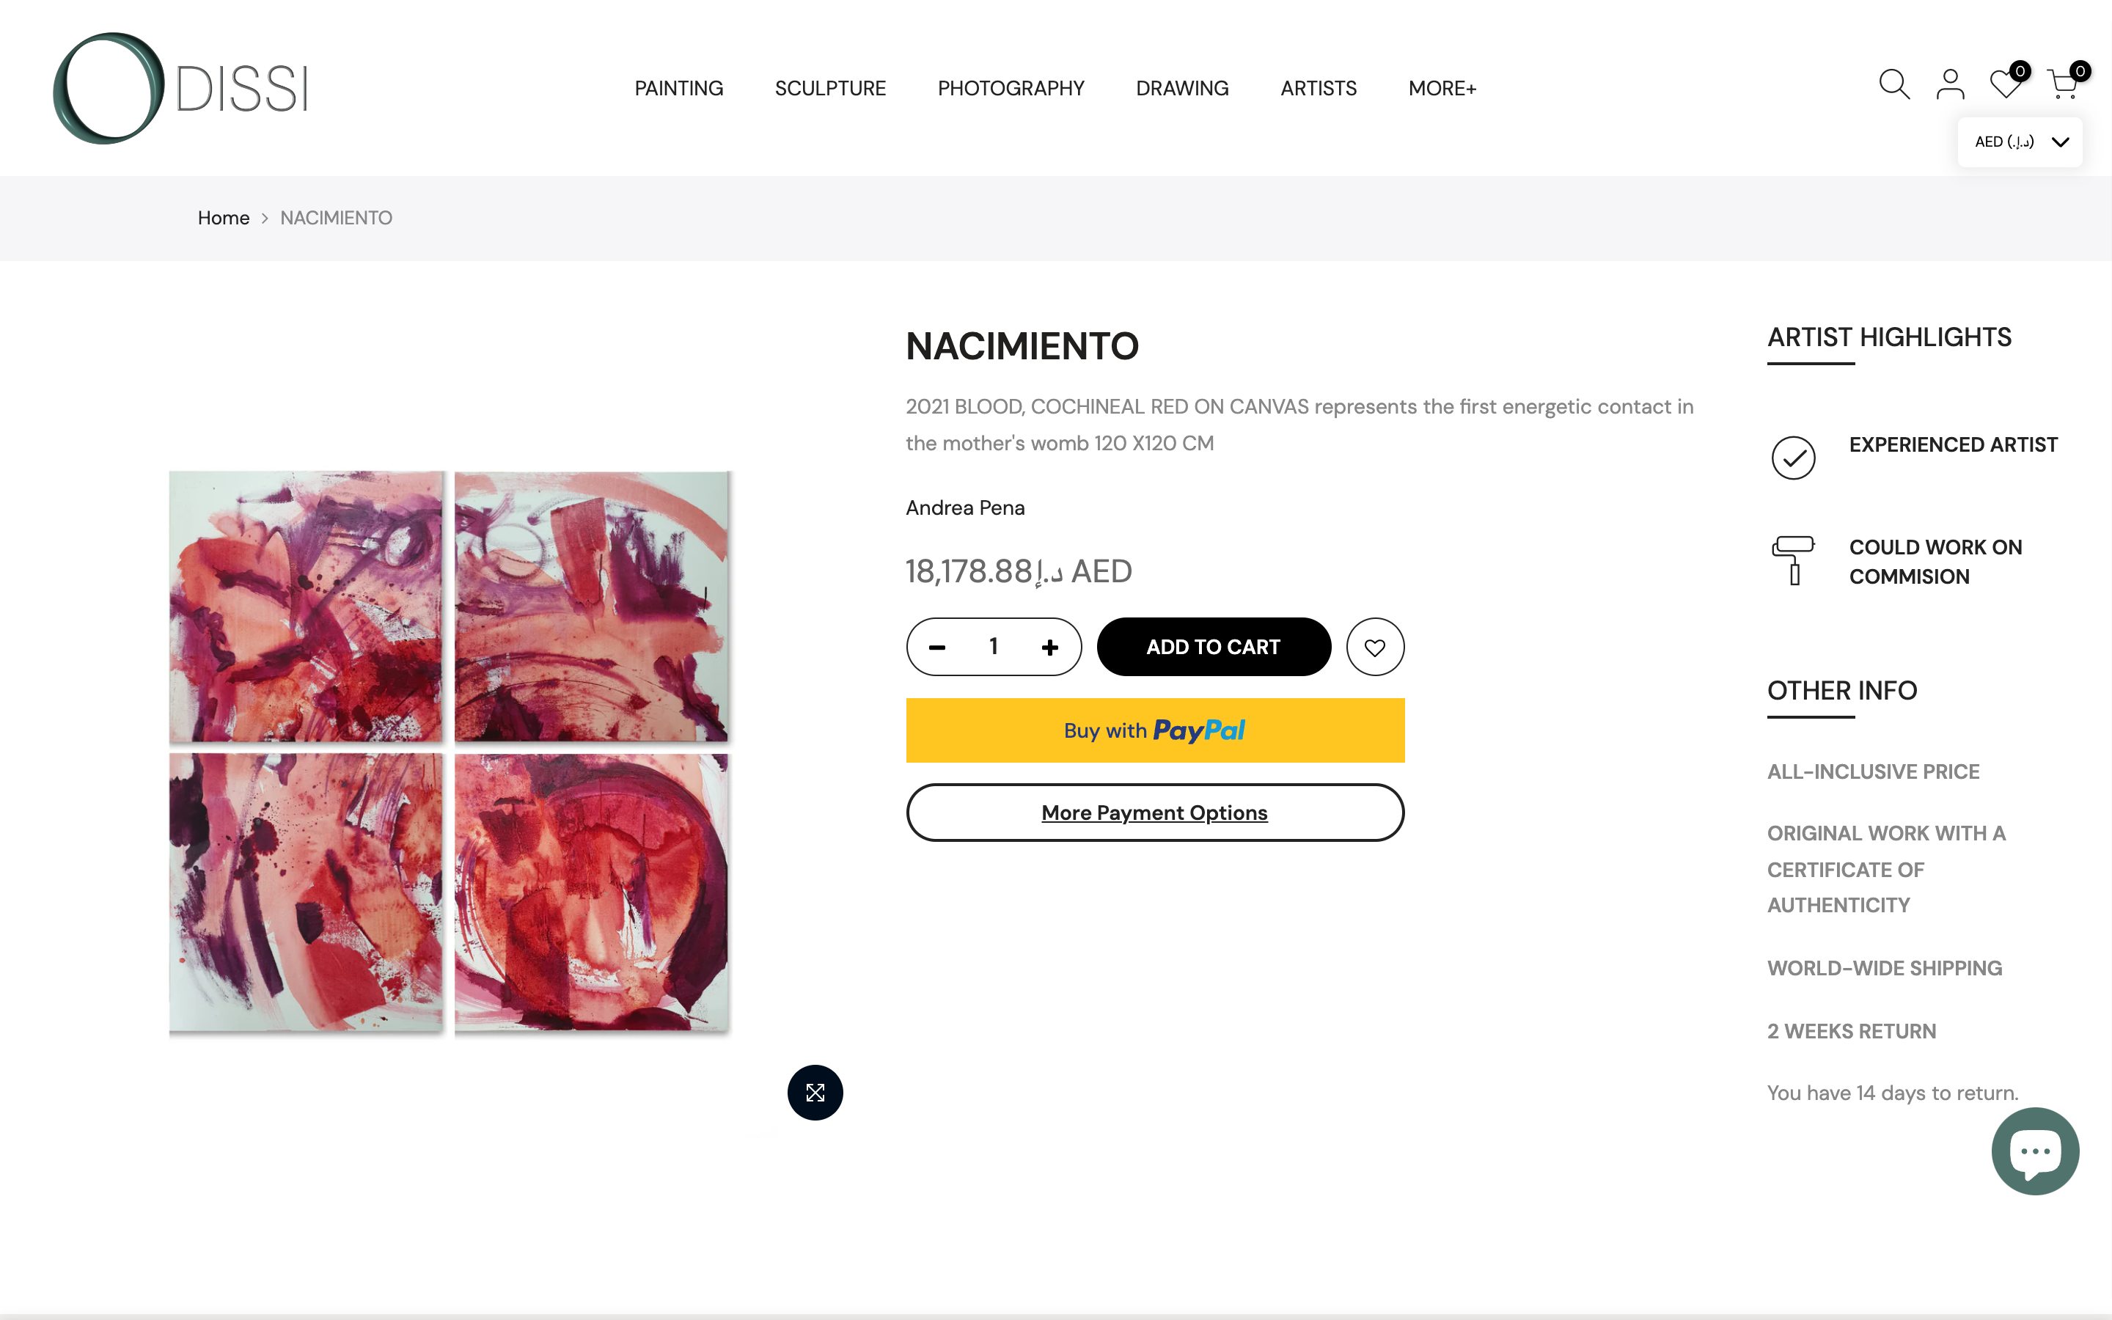
Task: Click Buy with PayPal button
Action: pos(1154,730)
